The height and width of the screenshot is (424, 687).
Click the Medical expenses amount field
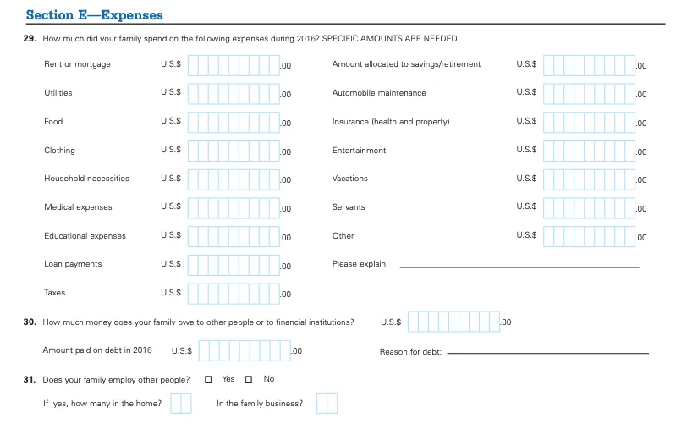tap(234, 207)
